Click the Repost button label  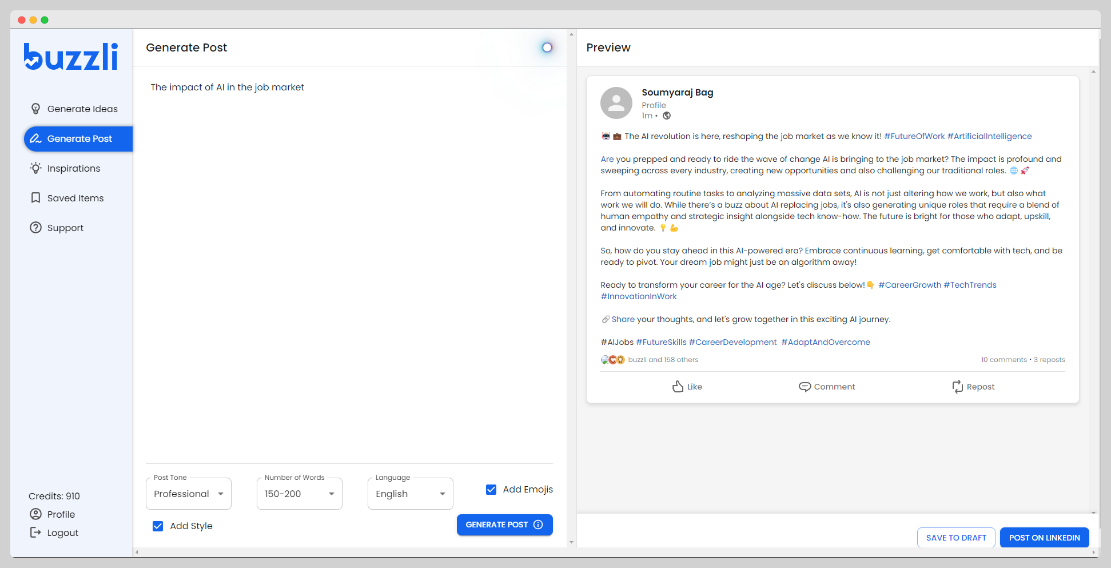[981, 387]
